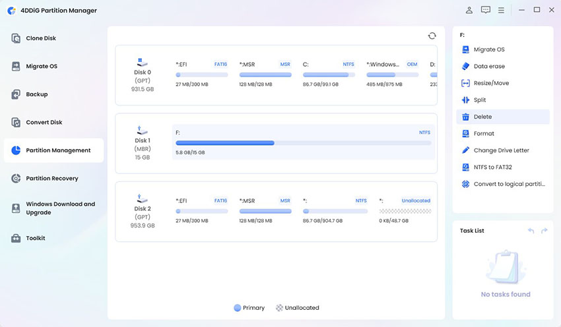Choose the Split partition option
The height and width of the screenshot is (327, 561).
[479, 100]
